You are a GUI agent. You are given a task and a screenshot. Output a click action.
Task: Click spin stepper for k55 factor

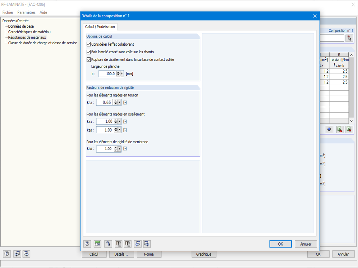pos(116,130)
